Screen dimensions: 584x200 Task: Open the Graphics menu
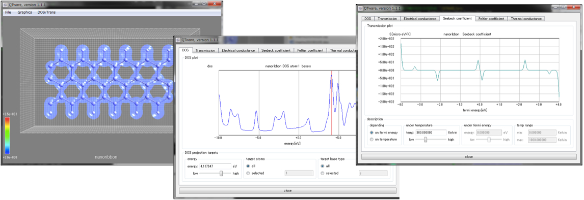pos(24,12)
